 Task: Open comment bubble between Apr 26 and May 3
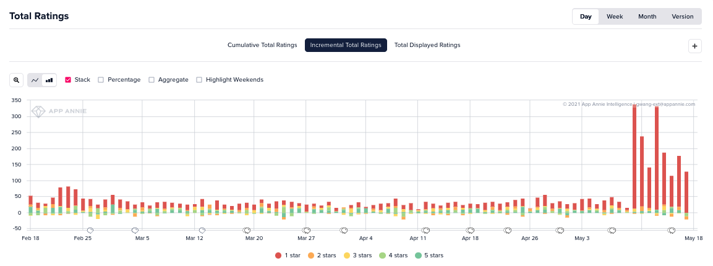click(560, 231)
